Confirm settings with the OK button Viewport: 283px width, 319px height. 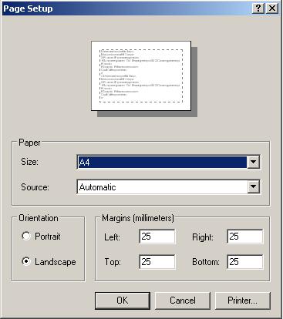pyautogui.click(x=123, y=301)
